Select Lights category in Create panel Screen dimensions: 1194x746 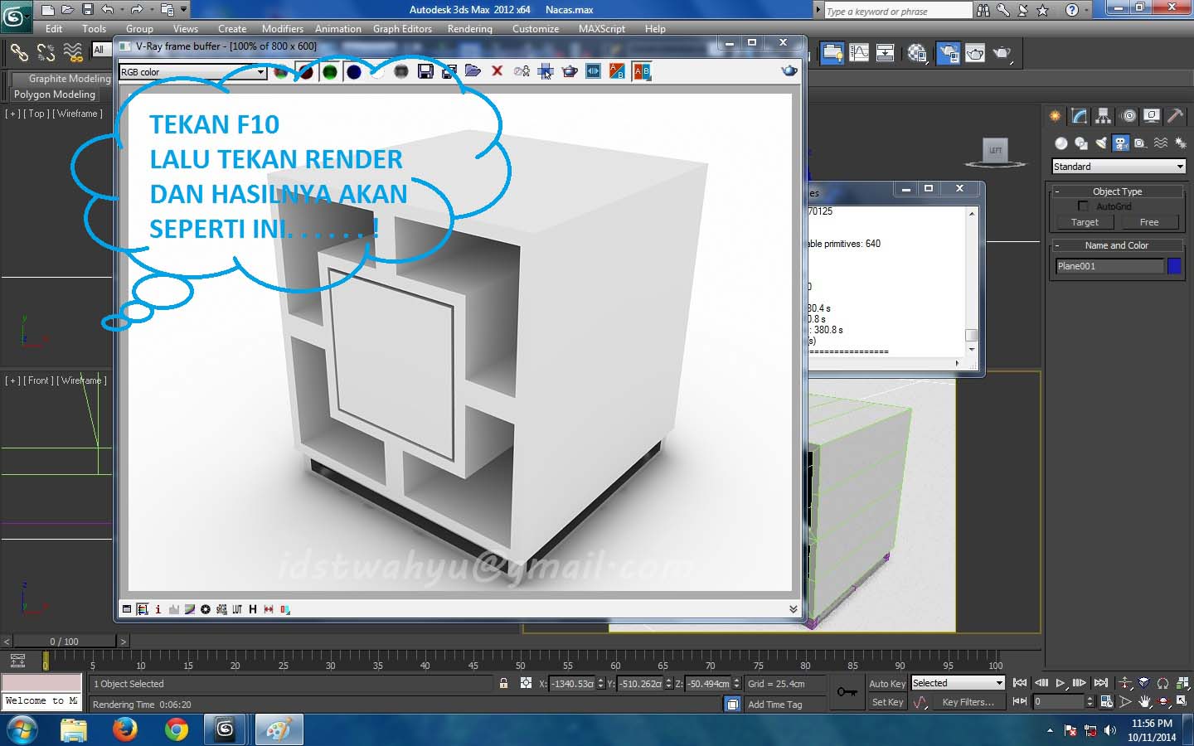point(1101,143)
